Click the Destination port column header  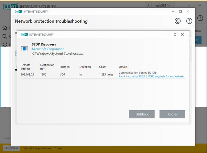47,67
